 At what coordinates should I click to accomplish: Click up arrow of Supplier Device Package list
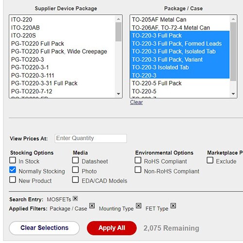tap(119, 19)
